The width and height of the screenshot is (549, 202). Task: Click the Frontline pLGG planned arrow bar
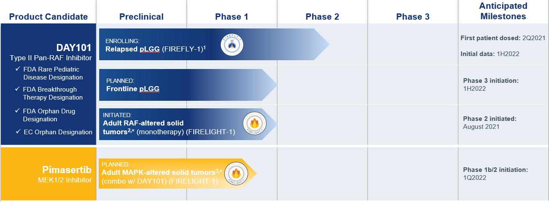coord(188,85)
